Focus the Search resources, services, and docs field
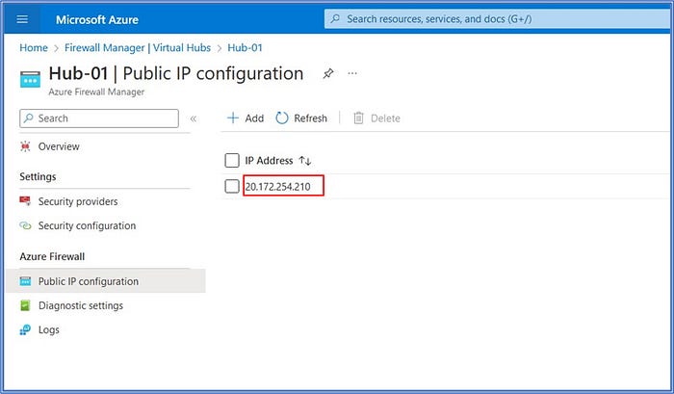Image resolution: width=674 pixels, height=394 pixels. tap(499, 19)
